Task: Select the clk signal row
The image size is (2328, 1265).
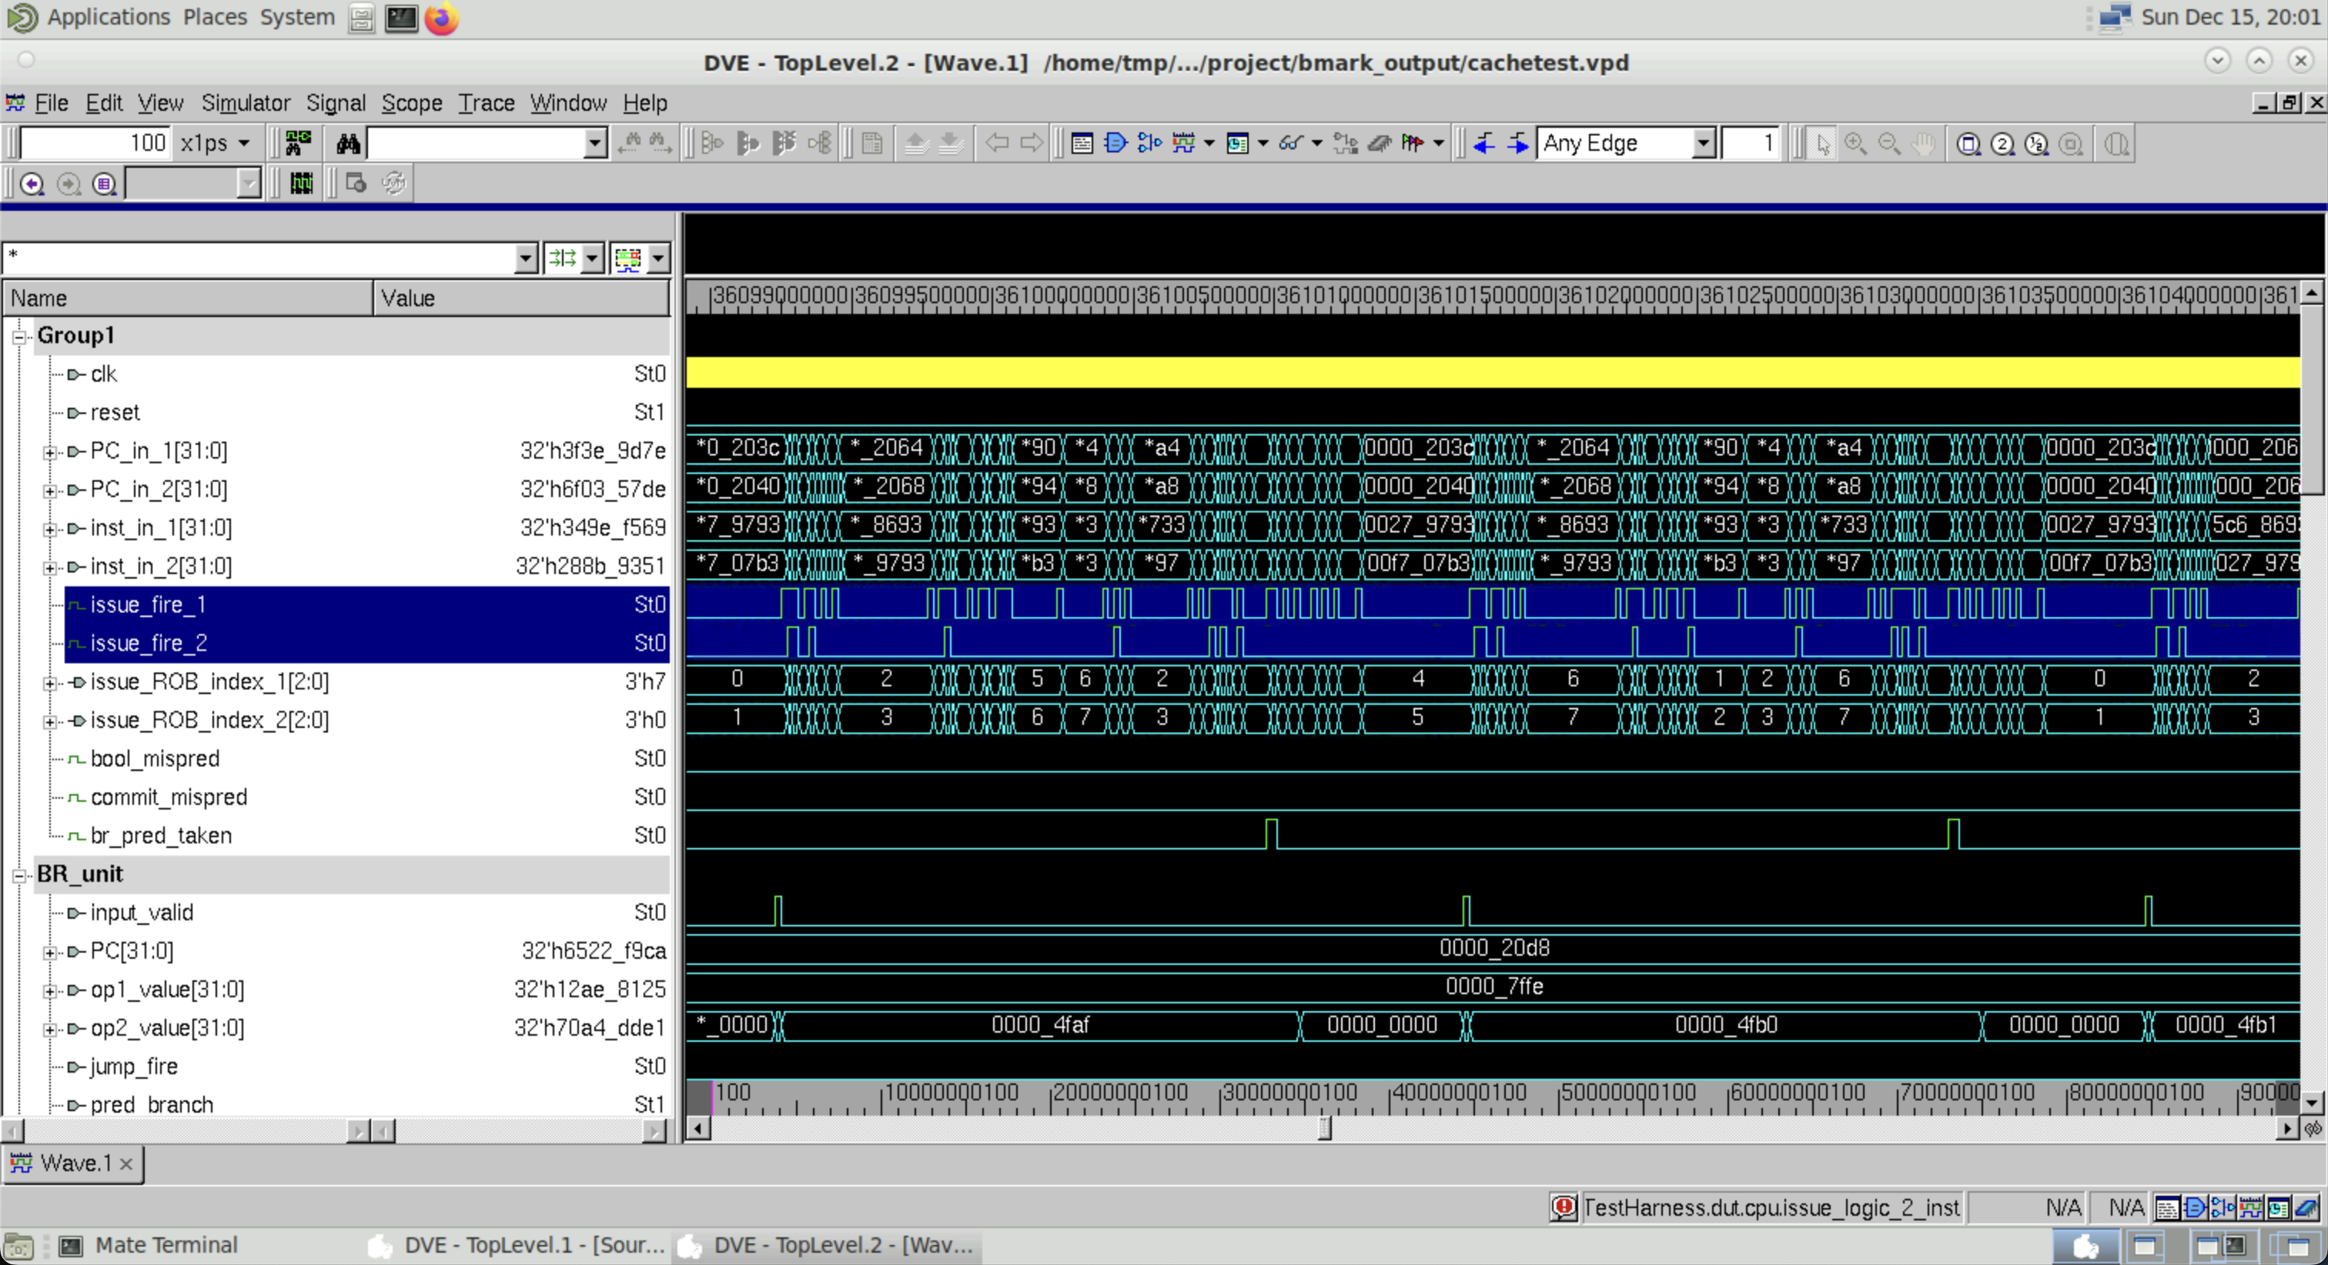Action: tap(366, 374)
